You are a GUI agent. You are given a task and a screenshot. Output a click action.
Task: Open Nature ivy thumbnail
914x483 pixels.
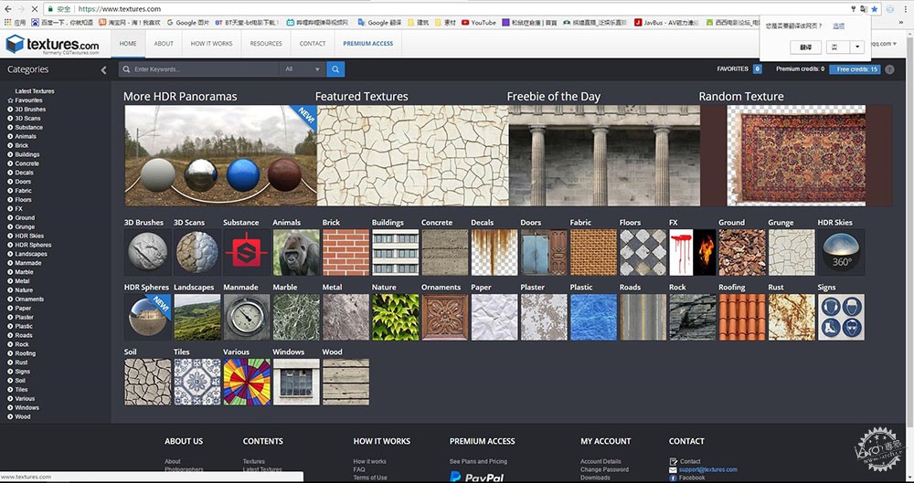point(395,317)
